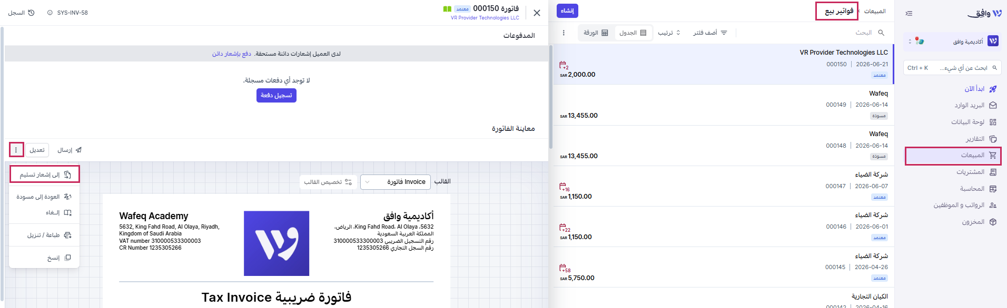Image resolution: width=1007 pixels, height=308 pixels.
Task: Open شركة الضياء invoice 000146 row
Action: 724,227
